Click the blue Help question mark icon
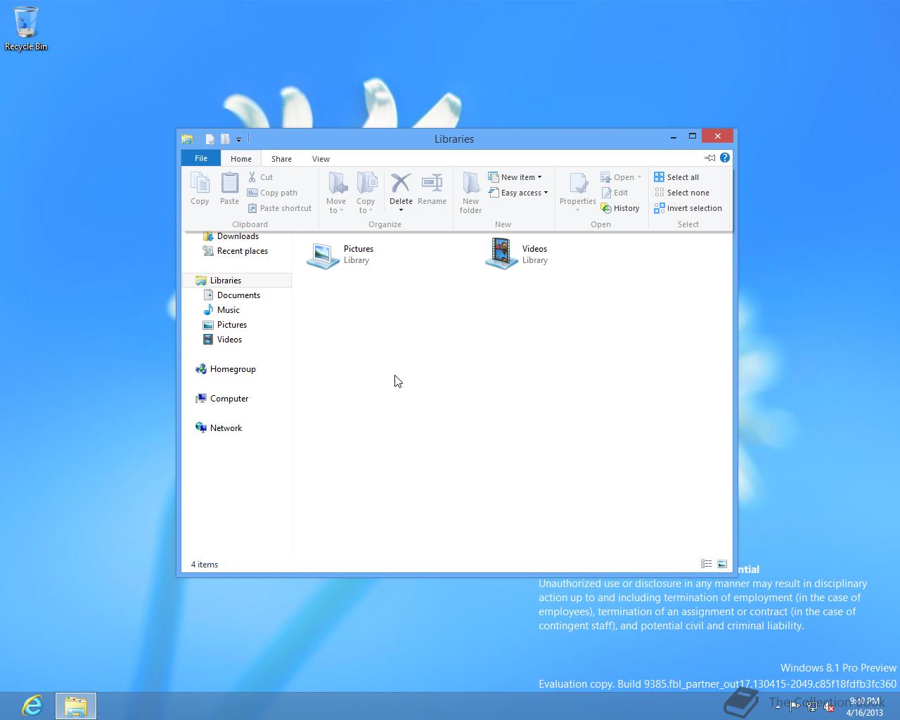This screenshot has width=900, height=720. (725, 157)
